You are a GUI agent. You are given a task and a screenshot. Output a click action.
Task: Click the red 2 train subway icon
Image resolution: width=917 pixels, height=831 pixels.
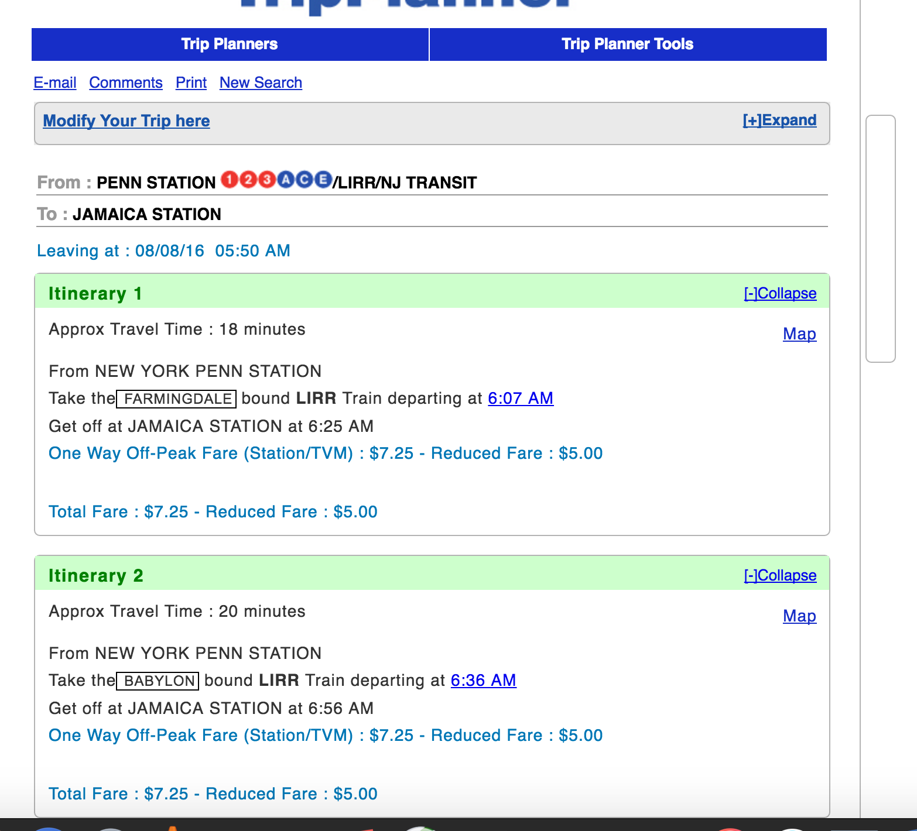(x=248, y=180)
